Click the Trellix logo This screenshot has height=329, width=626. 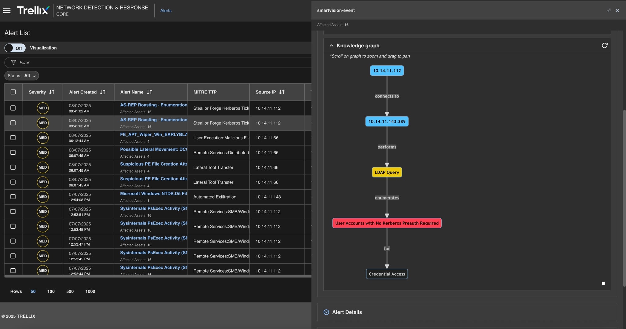tap(33, 11)
